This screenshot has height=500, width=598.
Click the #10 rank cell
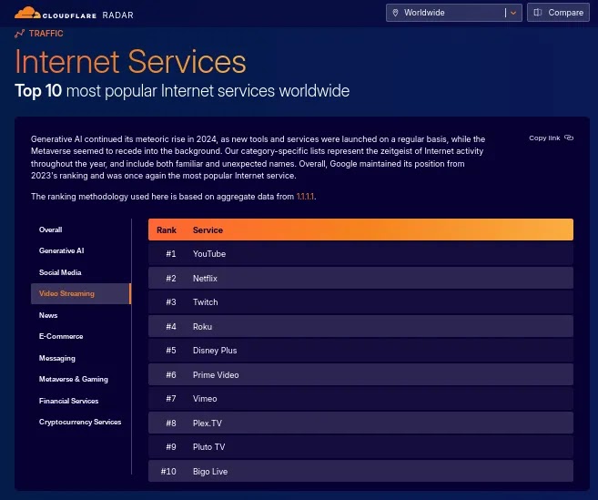[168, 472]
